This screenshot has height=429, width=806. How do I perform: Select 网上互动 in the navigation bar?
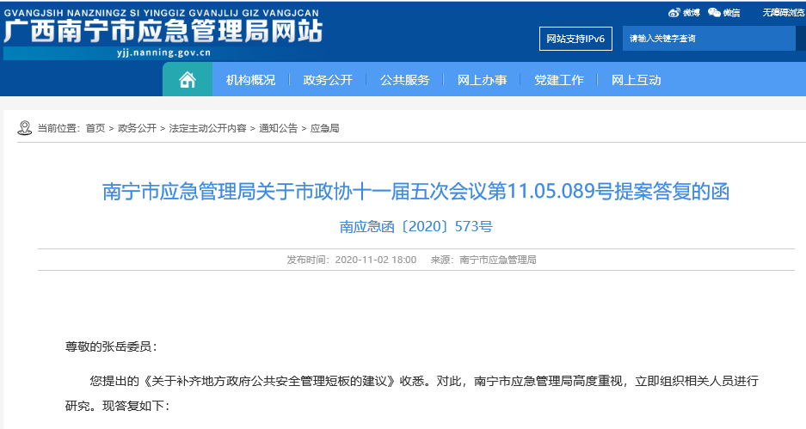(636, 80)
